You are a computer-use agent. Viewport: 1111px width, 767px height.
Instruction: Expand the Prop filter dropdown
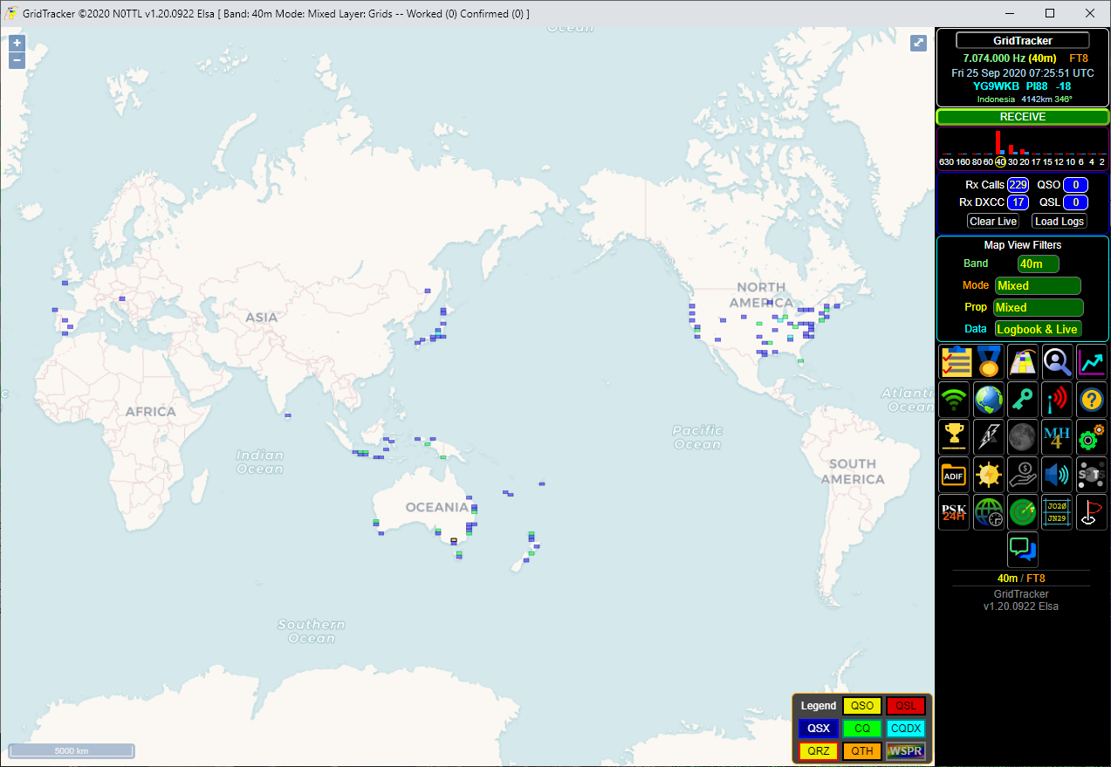coord(1038,307)
